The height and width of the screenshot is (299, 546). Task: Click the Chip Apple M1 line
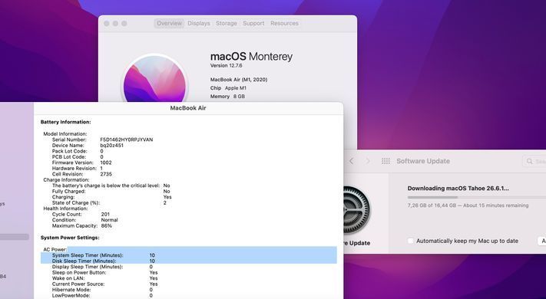228,88
